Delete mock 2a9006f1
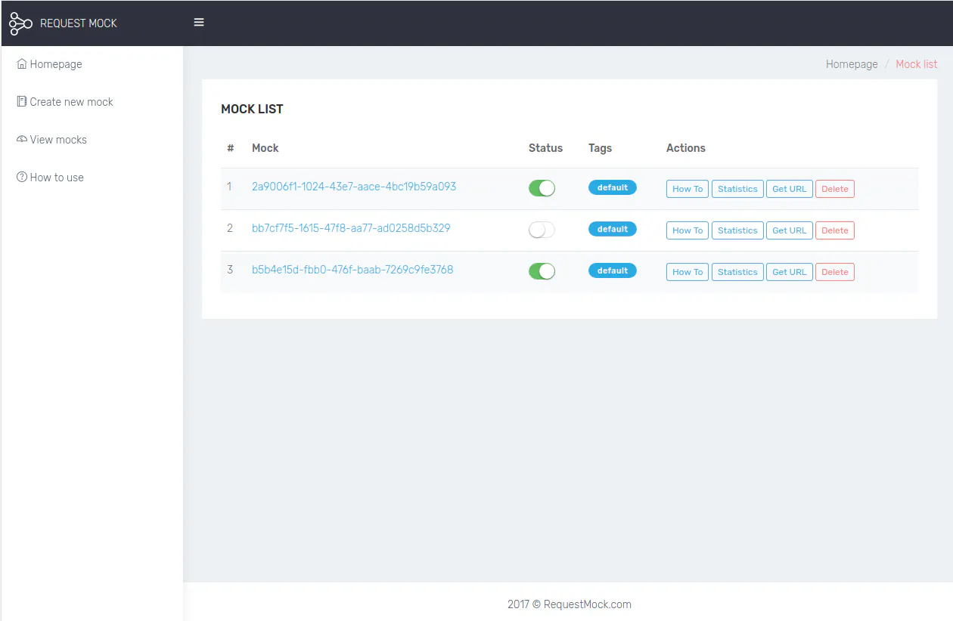 point(835,189)
